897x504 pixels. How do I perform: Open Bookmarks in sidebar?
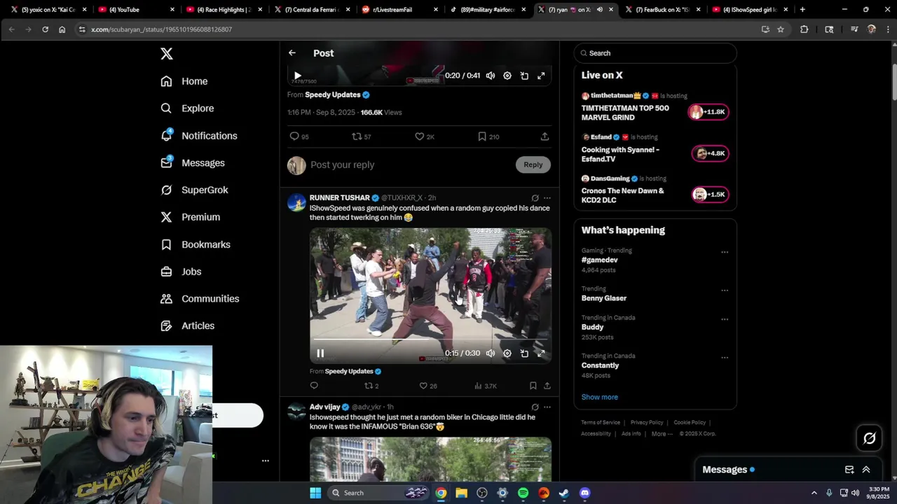(195, 244)
